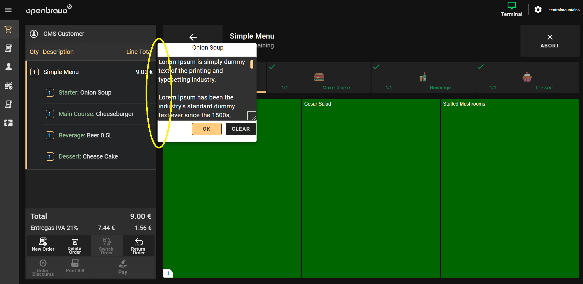Image resolution: width=583 pixels, height=284 pixels.
Task: Select the Starter: Onion Soup line
Action: (100, 92)
